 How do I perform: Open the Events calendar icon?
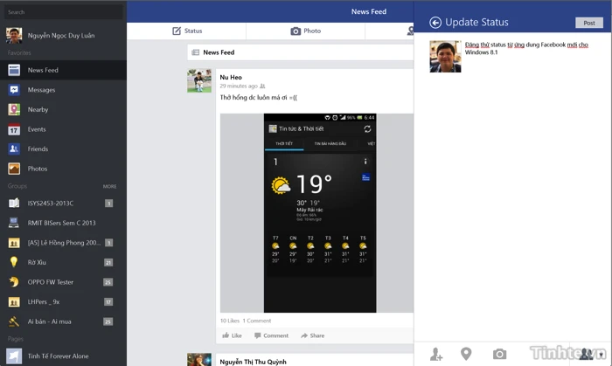(x=14, y=129)
